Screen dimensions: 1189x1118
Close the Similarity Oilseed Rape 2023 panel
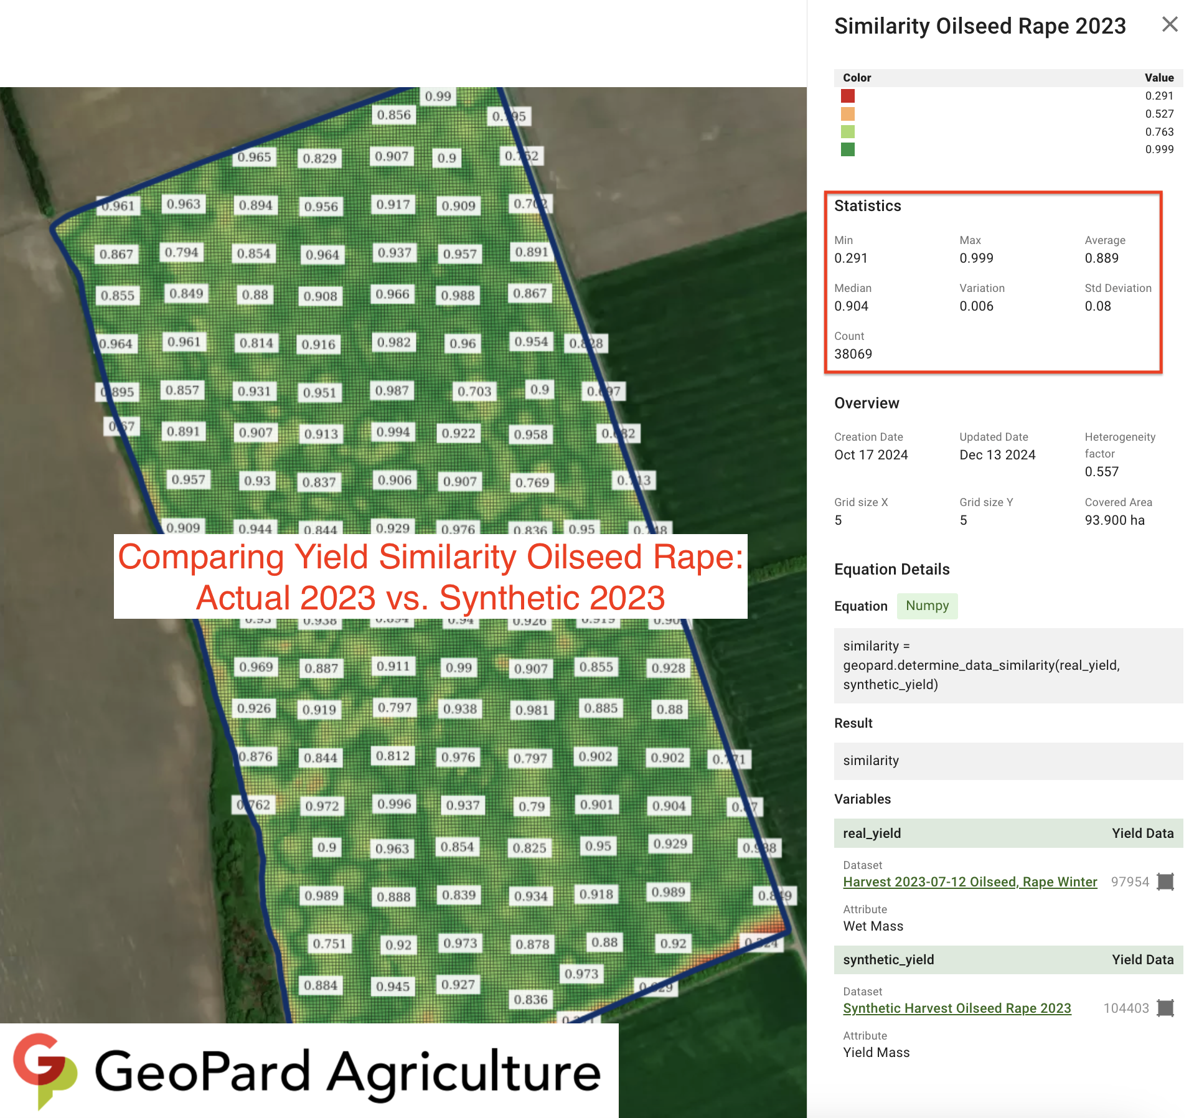(1170, 24)
